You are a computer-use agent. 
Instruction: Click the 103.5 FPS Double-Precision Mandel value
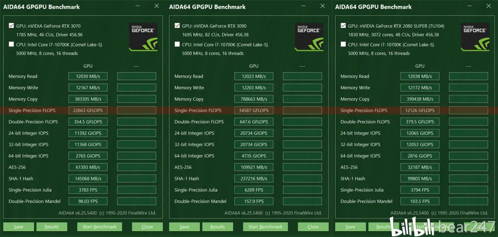(x=420, y=201)
